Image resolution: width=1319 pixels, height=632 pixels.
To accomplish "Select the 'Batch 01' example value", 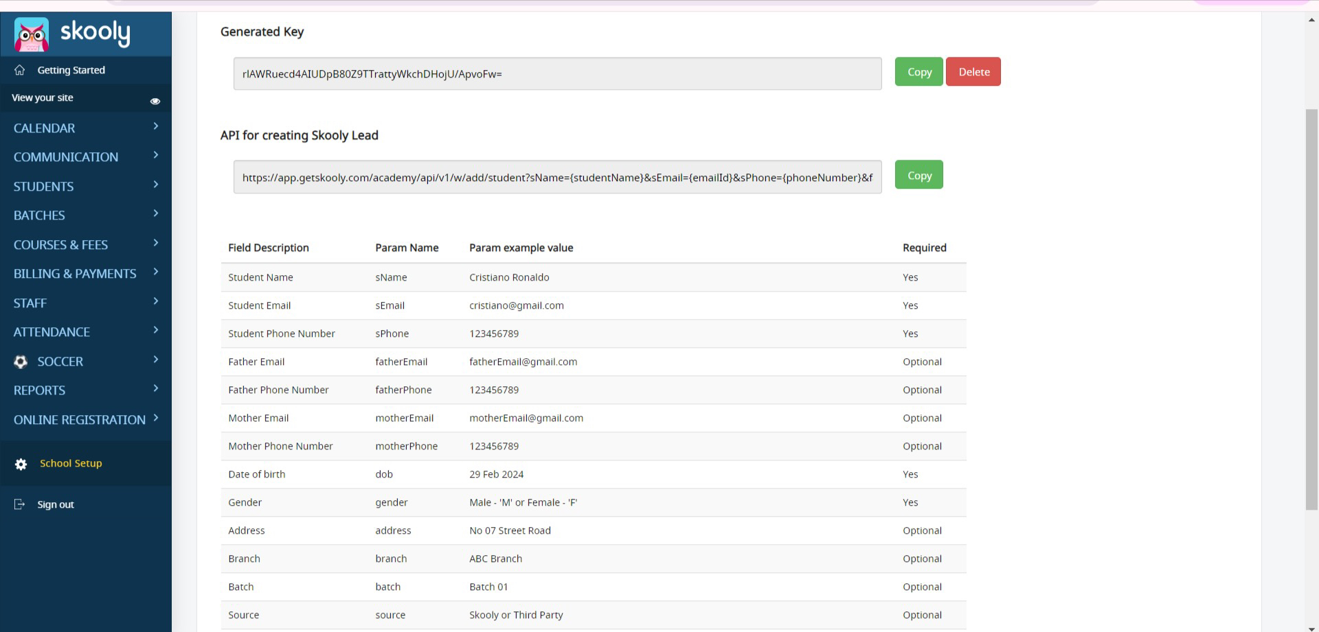I will [x=488, y=587].
